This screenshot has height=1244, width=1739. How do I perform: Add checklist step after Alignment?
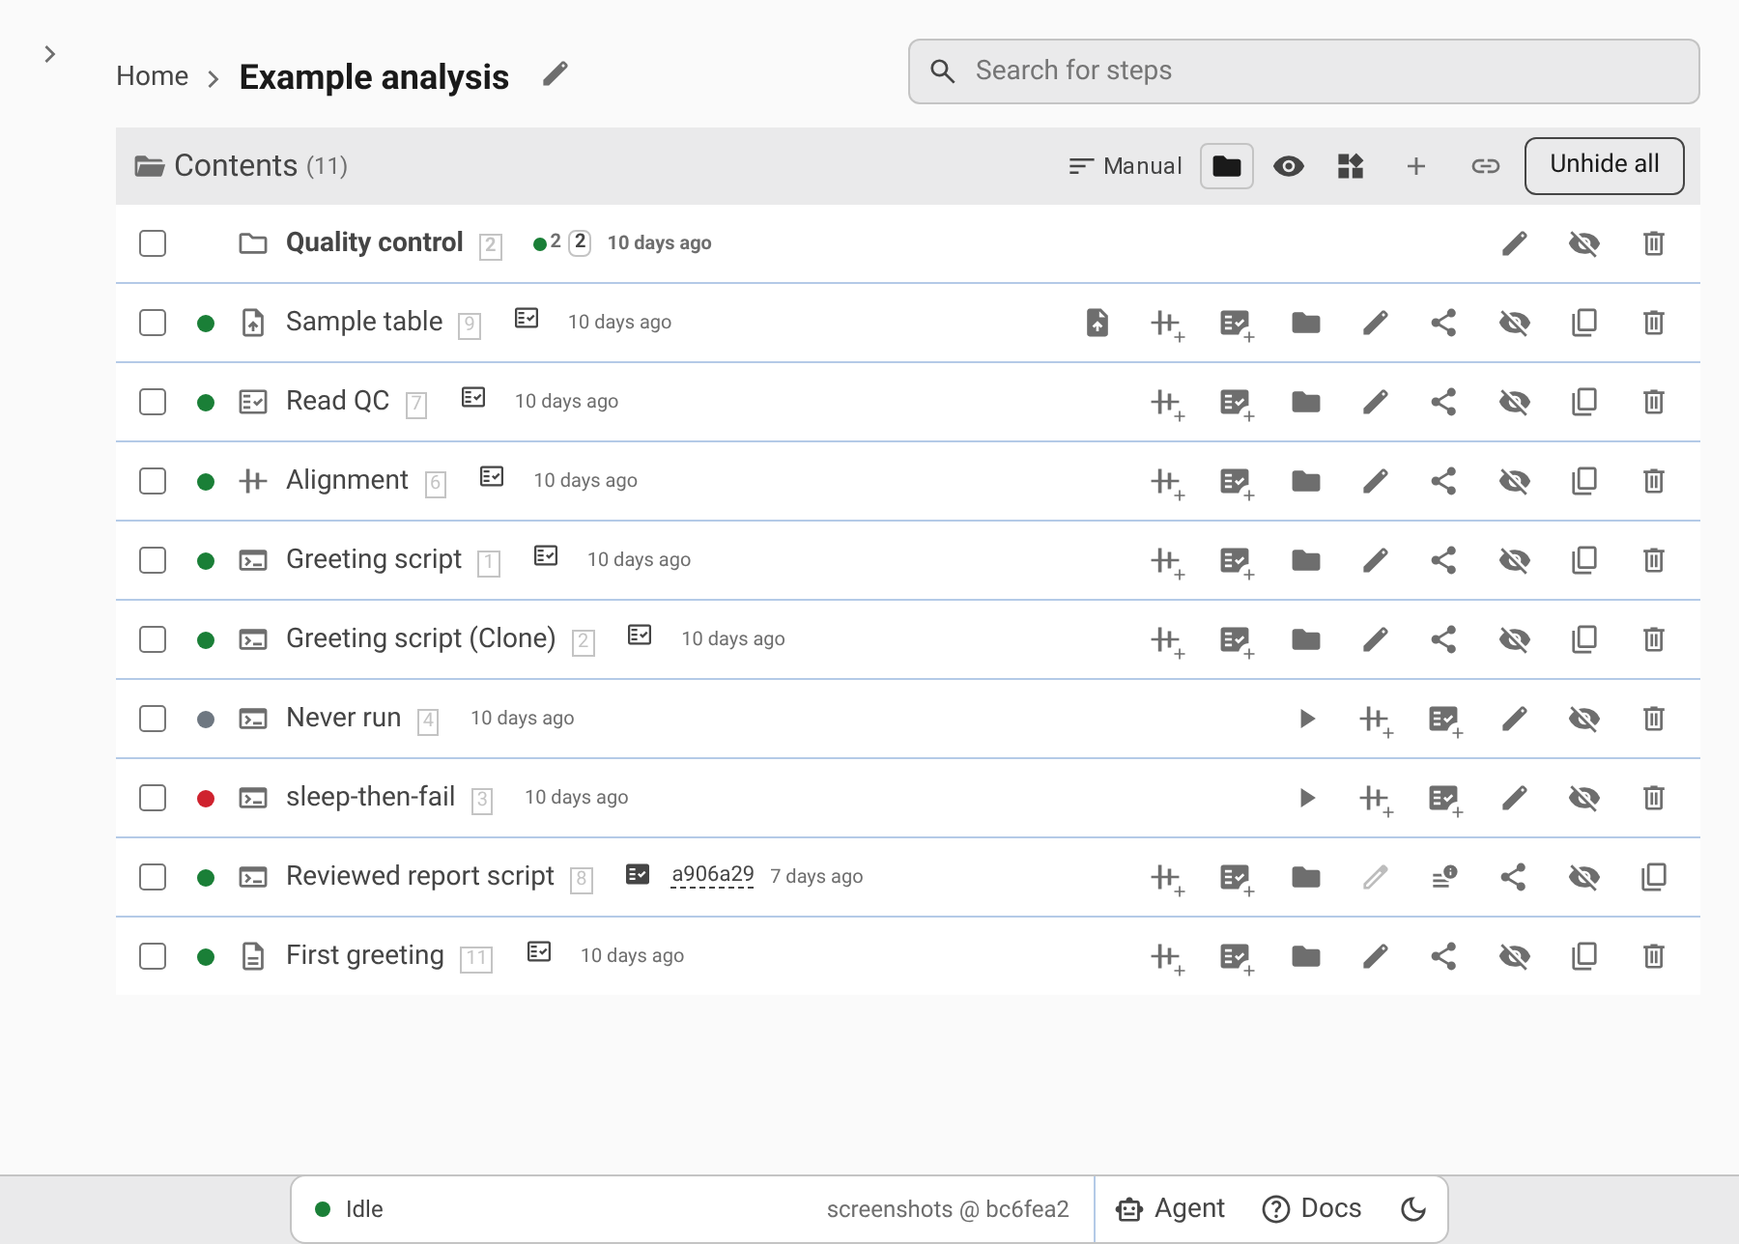tap(1237, 483)
